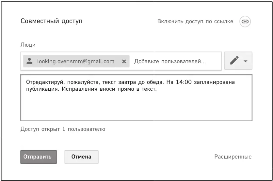Viewport: 273px width, 181px height.
Task: Click the pencil edit-permission icon
Action: tap(234, 61)
